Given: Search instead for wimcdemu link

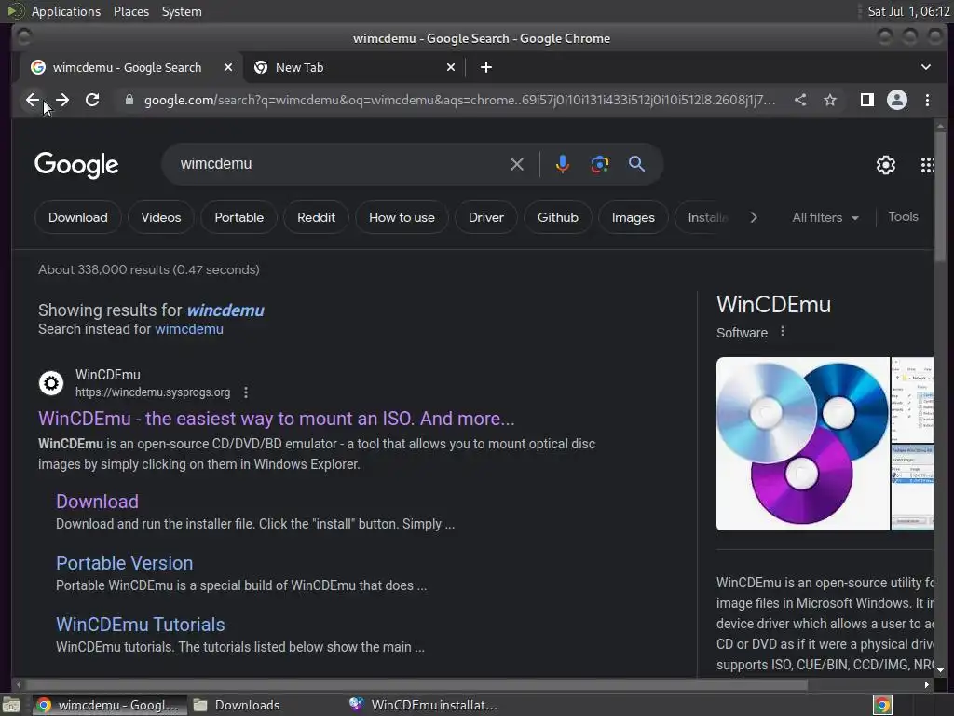Looking at the screenshot, I should 189,329.
